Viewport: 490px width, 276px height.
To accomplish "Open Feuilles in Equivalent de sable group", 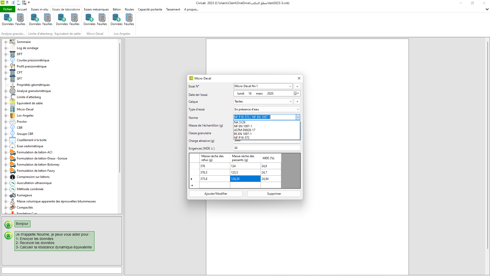I will click(74, 20).
